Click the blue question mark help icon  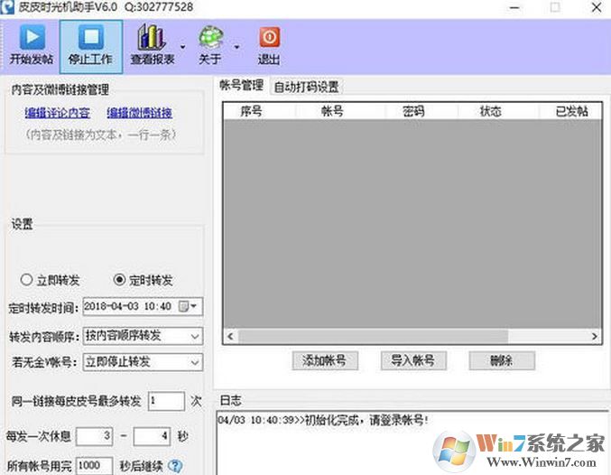pyautogui.click(x=175, y=465)
